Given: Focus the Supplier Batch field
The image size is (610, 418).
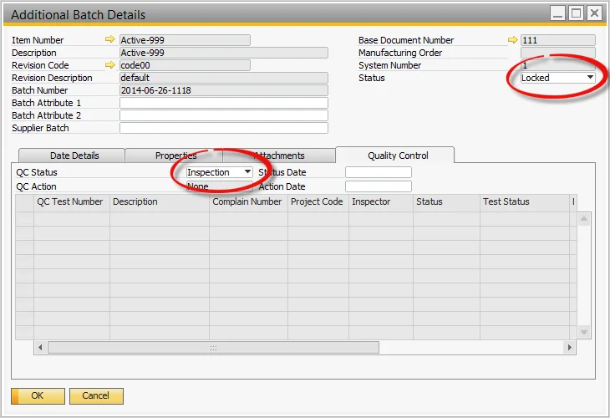Looking at the screenshot, I should (x=224, y=128).
